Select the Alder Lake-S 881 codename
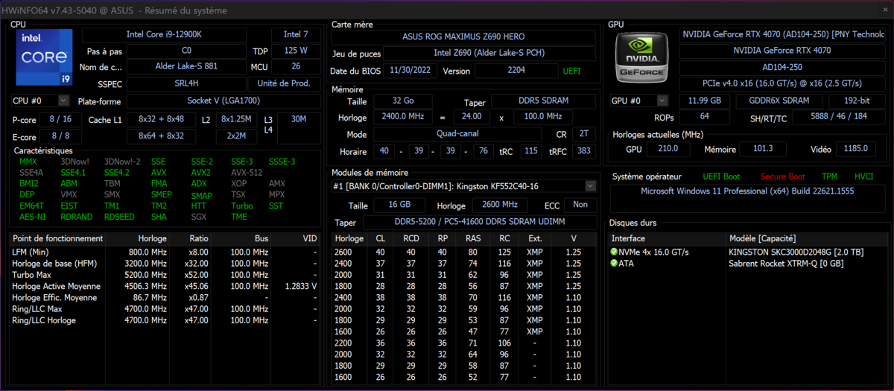The width and height of the screenshot is (894, 391). (186, 66)
